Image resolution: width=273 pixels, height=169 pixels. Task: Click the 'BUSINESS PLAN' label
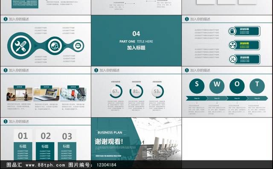(110, 132)
